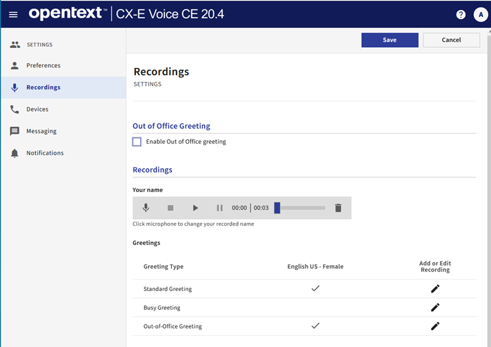The height and width of the screenshot is (347, 491).
Task: Play the recorded name
Action: pyautogui.click(x=195, y=208)
